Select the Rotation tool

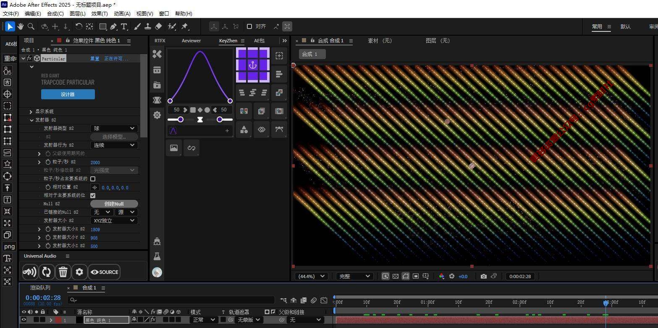pos(79,26)
